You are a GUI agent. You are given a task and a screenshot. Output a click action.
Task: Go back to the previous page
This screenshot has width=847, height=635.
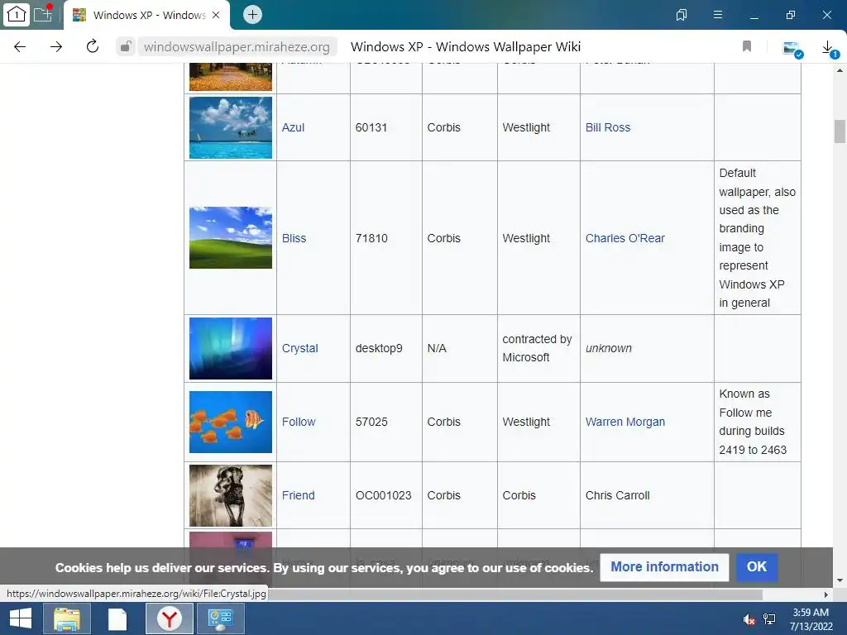pyautogui.click(x=20, y=46)
